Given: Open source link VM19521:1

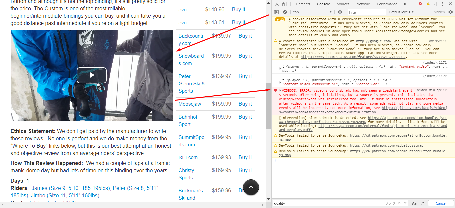Looking at the screenshot, I should 438,41.
